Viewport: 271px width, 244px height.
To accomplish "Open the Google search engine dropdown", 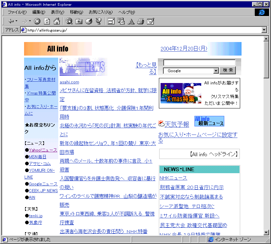I will (216, 71).
